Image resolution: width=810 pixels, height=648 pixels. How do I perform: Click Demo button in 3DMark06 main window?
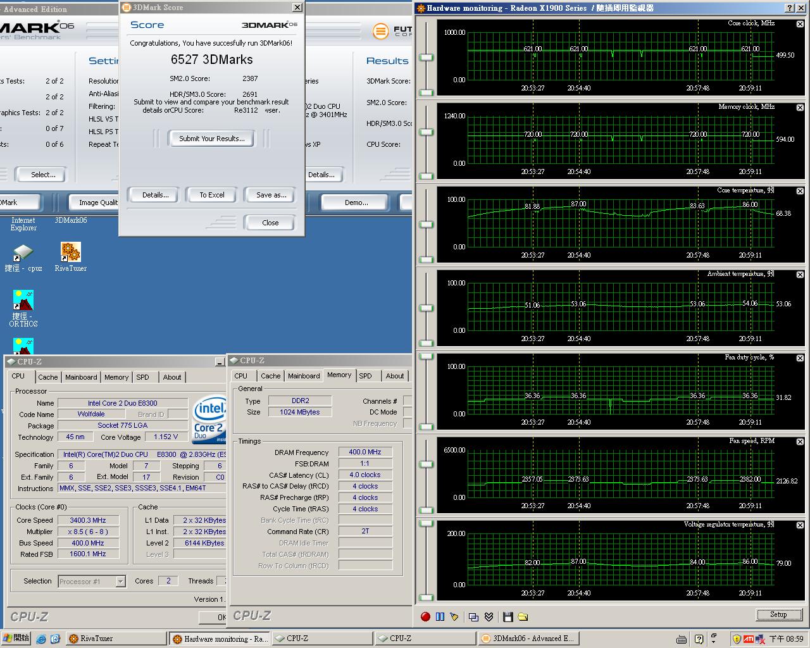point(356,202)
